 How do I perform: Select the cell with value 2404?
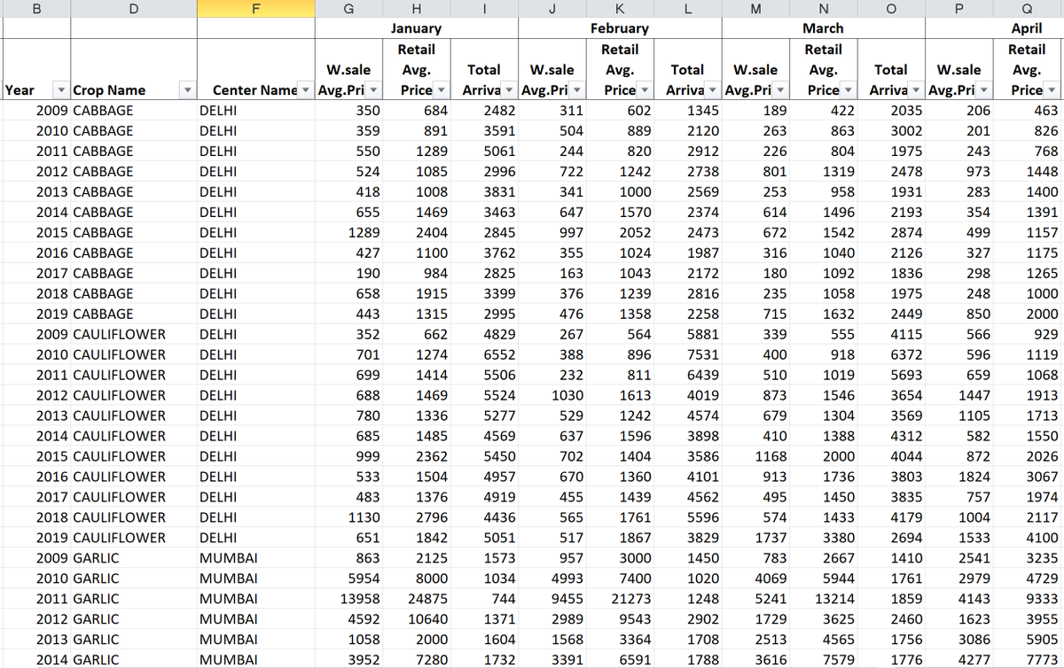coord(417,233)
